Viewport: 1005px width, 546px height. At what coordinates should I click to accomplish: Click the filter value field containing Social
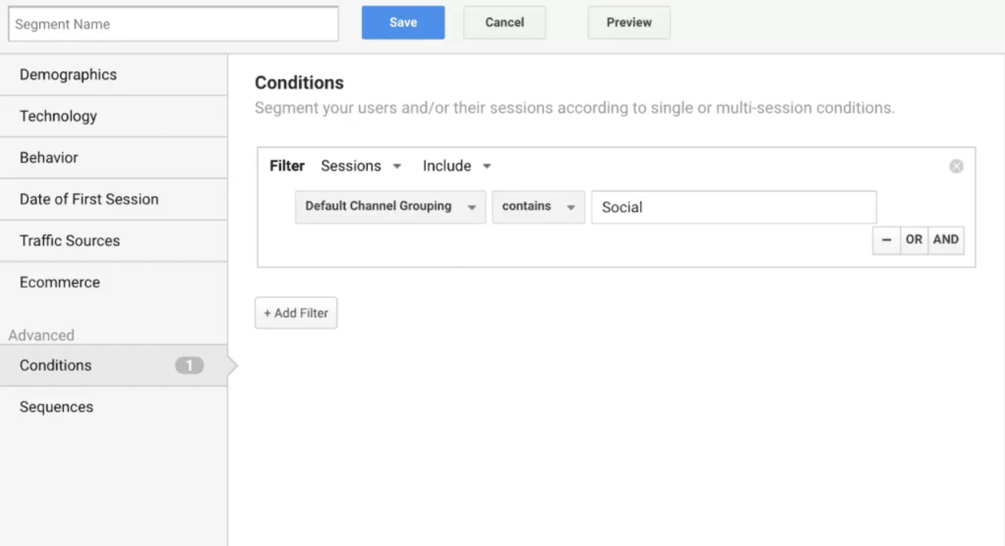pyautogui.click(x=734, y=207)
